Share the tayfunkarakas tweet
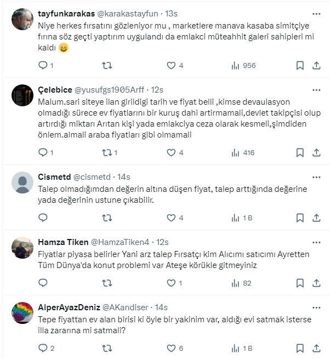This screenshot has width=330, height=359. (316, 65)
